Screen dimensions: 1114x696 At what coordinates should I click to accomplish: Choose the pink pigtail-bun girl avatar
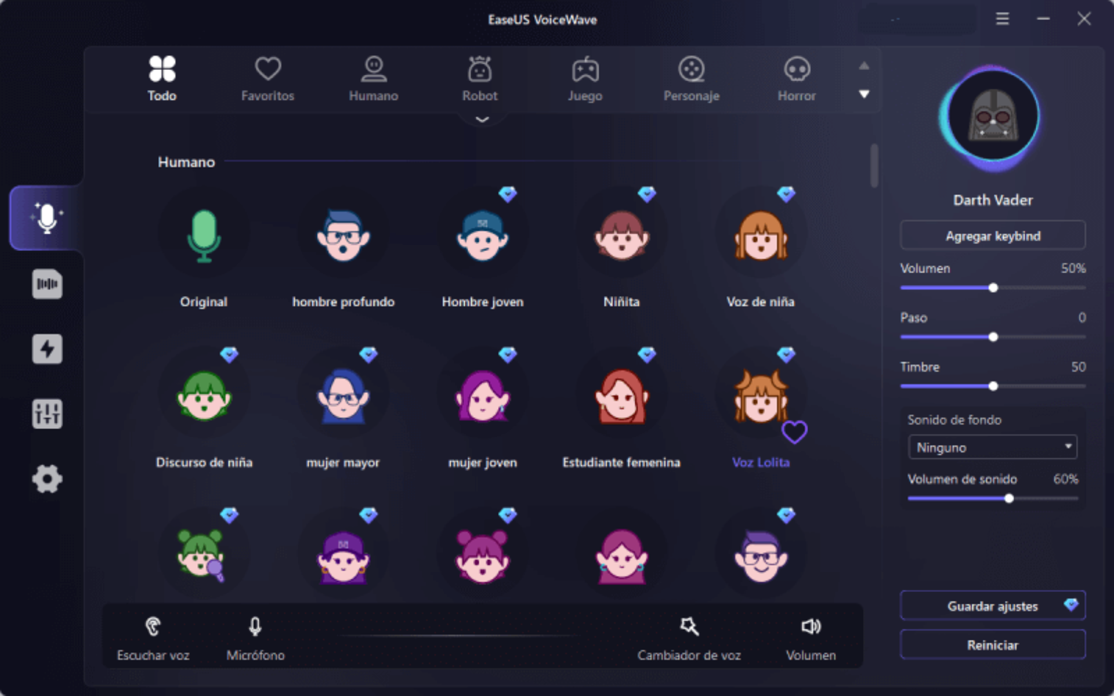pos(482,556)
